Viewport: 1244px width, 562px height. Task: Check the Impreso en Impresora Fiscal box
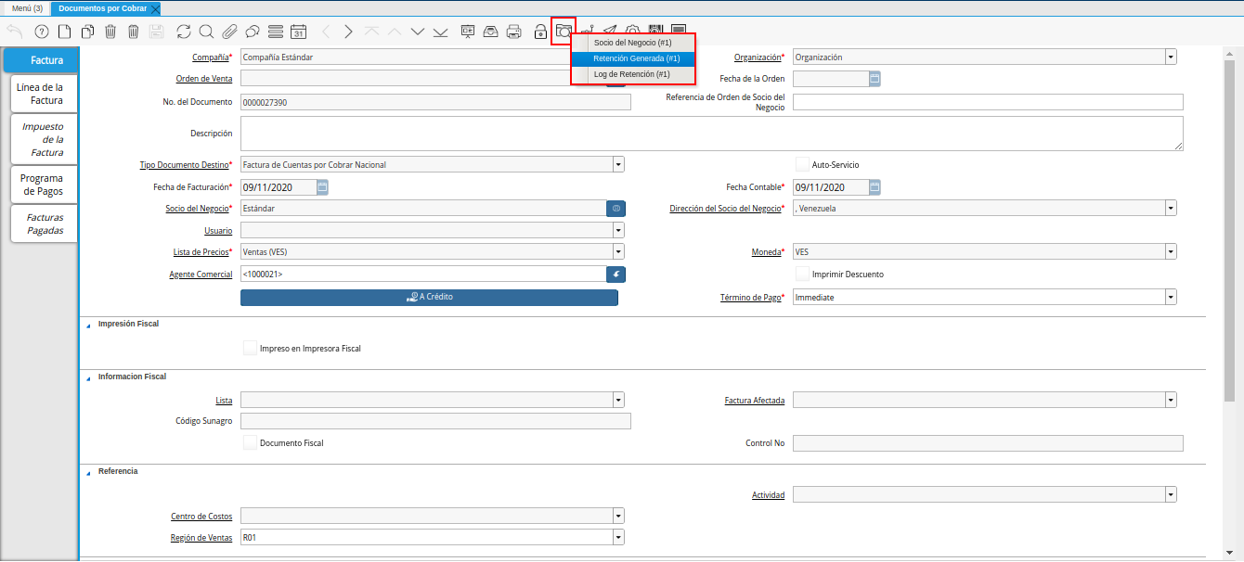(x=250, y=349)
